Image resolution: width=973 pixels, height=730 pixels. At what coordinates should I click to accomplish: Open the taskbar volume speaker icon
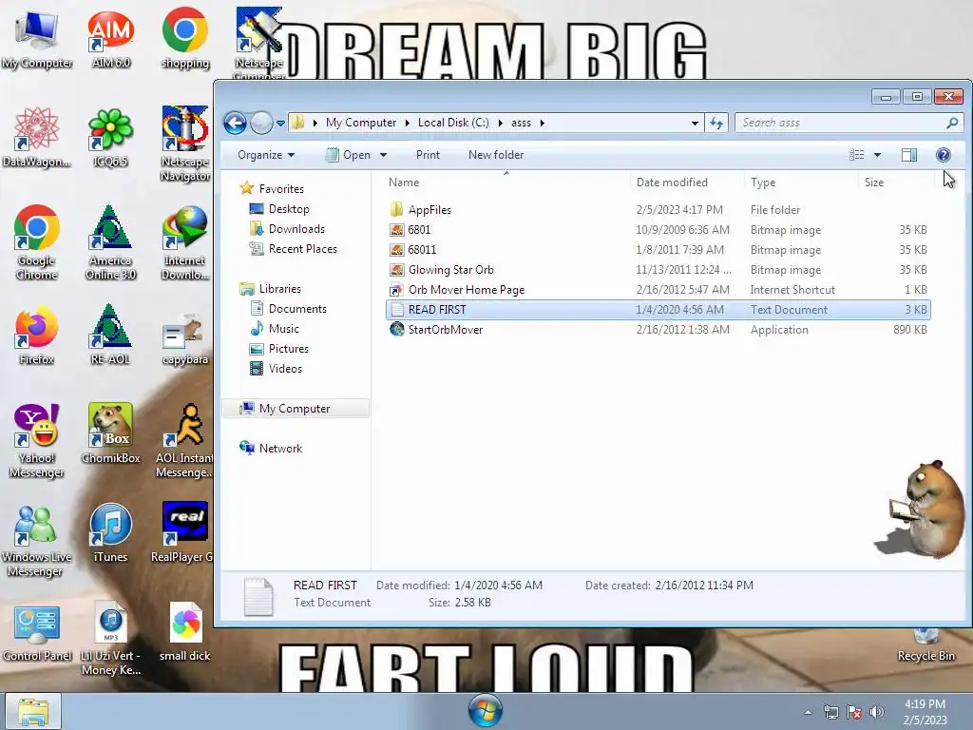pos(876,712)
